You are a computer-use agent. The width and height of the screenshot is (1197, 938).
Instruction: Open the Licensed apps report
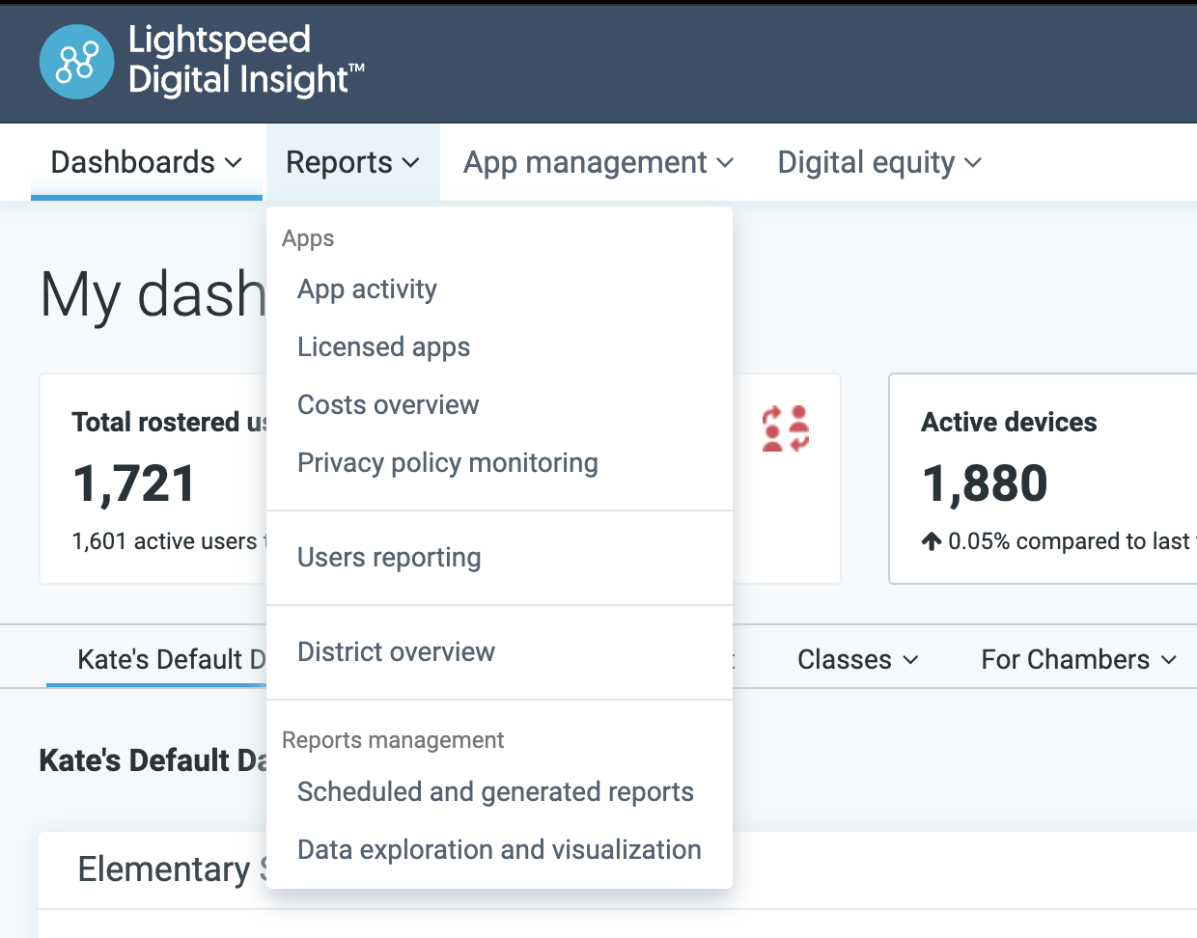(383, 346)
